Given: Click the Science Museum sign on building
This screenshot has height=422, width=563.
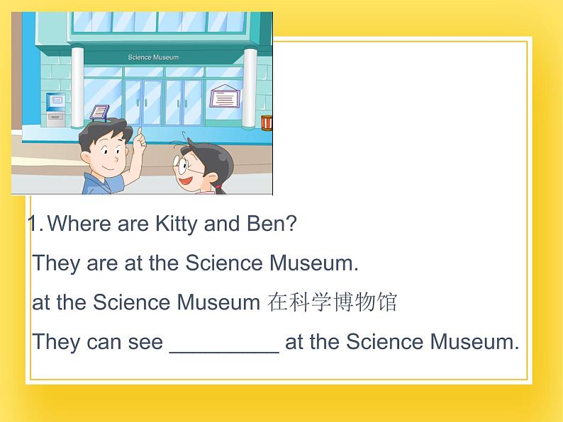Looking at the screenshot, I should click(x=153, y=57).
